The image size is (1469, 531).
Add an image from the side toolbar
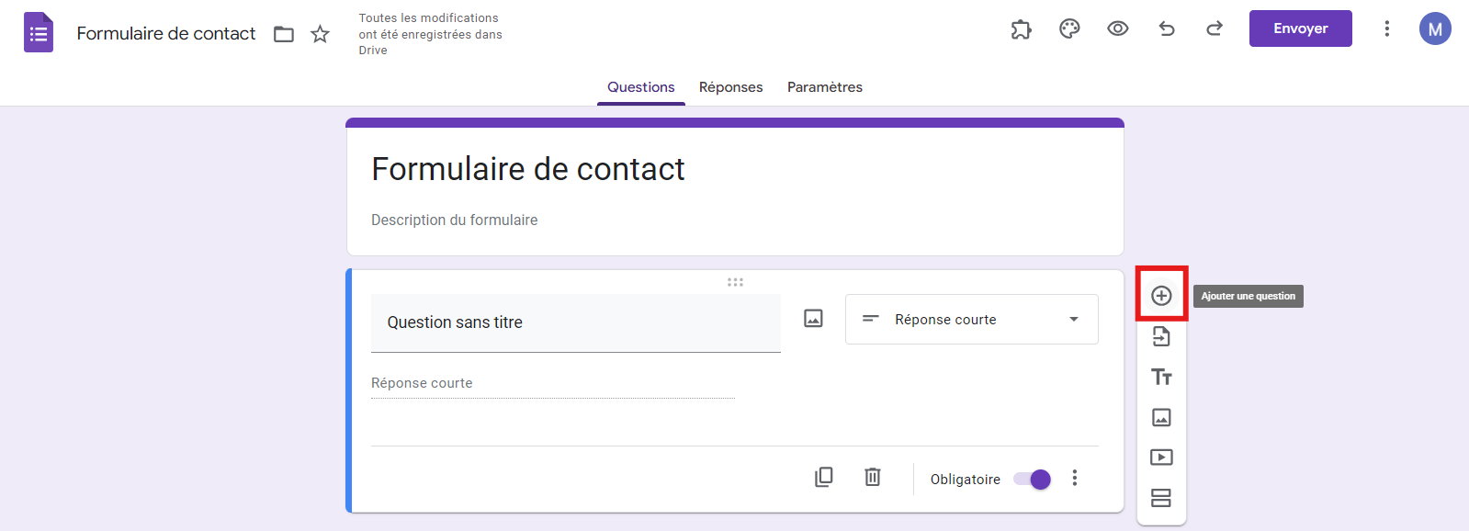1161,417
